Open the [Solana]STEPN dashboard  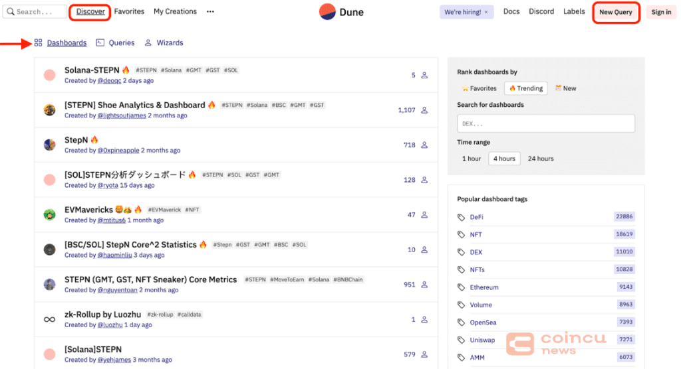93,350
